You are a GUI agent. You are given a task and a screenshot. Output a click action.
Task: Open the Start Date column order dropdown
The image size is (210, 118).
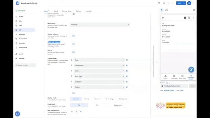pyautogui.click(x=99, y=76)
